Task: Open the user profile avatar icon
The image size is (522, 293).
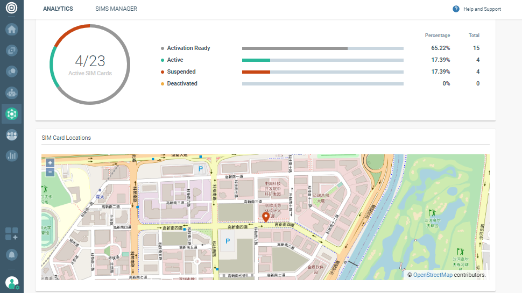Action: click(x=11, y=282)
